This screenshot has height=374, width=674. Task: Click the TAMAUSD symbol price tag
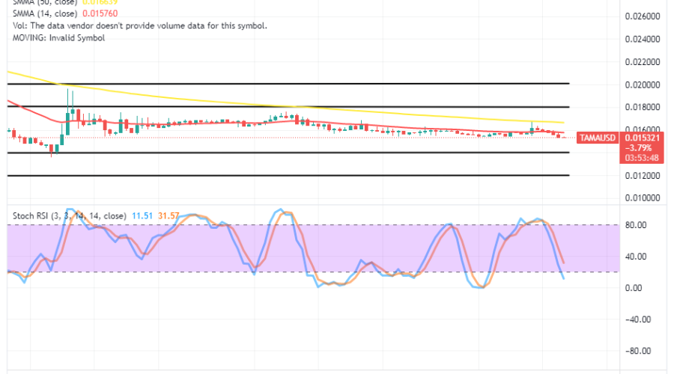click(598, 138)
